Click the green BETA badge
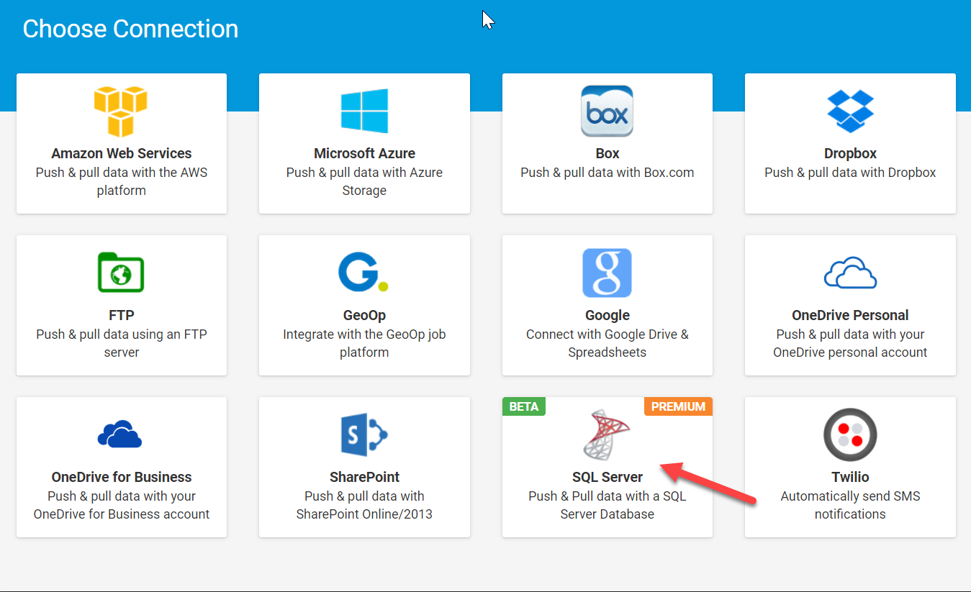The height and width of the screenshot is (592, 971). coord(524,406)
